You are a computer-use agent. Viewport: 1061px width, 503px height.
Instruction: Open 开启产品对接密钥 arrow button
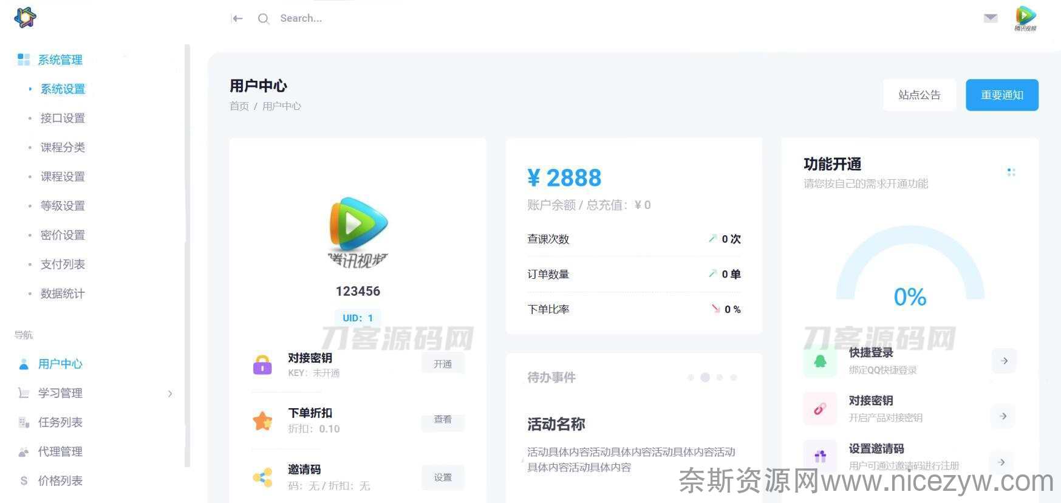point(1003,416)
